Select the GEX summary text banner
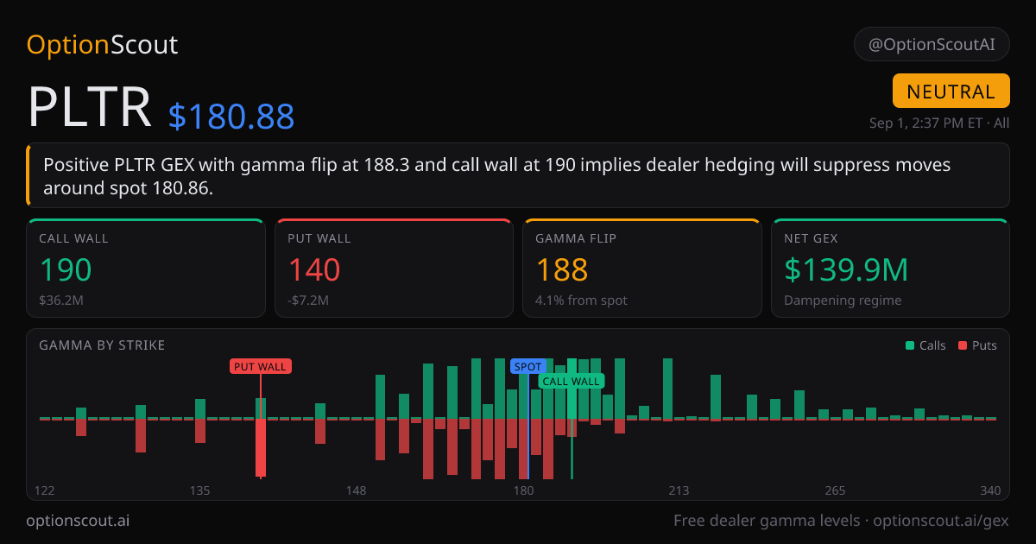Screen dimensions: 1036x544 pos(518,175)
